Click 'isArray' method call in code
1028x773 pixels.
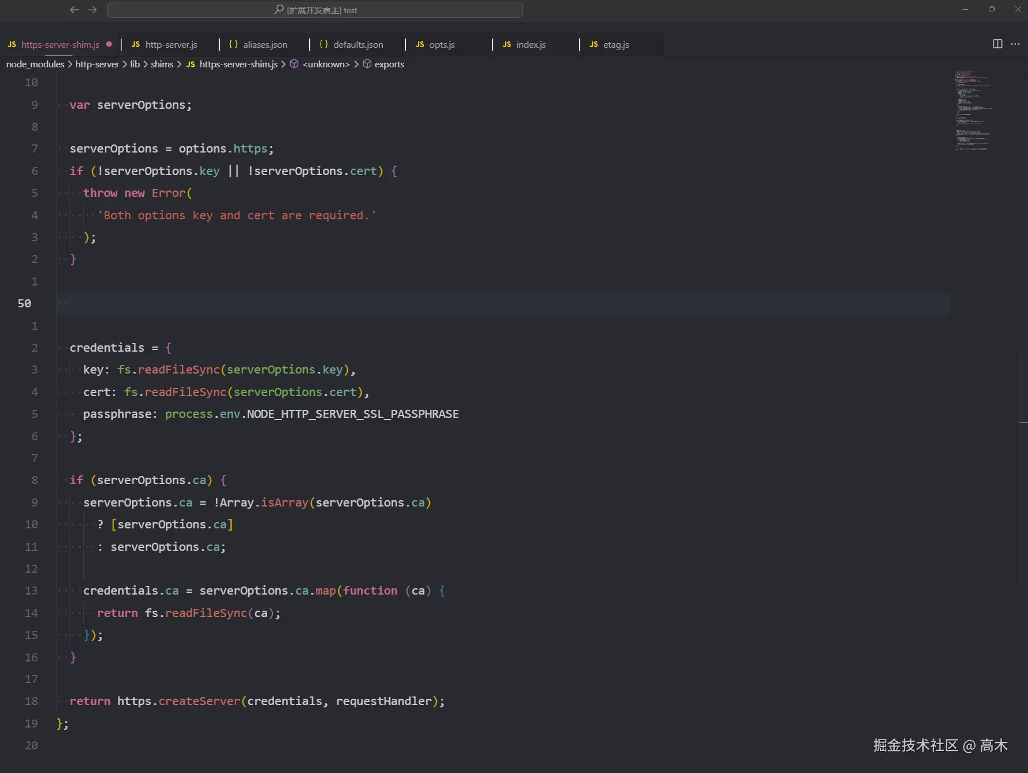tap(284, 502)
